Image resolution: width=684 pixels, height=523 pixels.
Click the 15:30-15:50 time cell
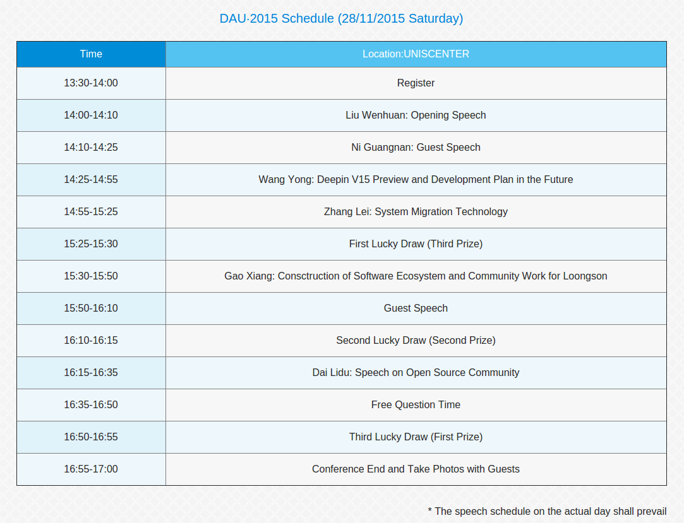pyautogui.click(x=91, y=276)
